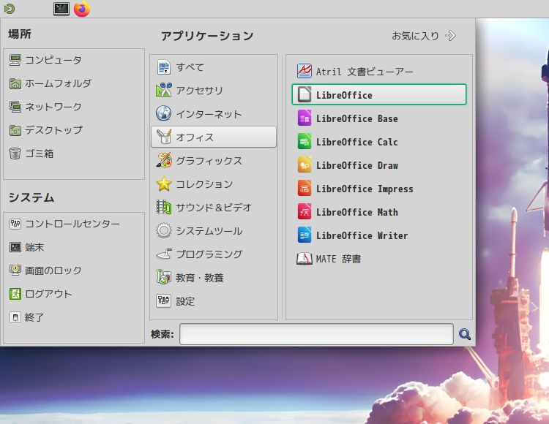Click into the 検索 search field
The image size is (549, 424).
coord(316,334)
